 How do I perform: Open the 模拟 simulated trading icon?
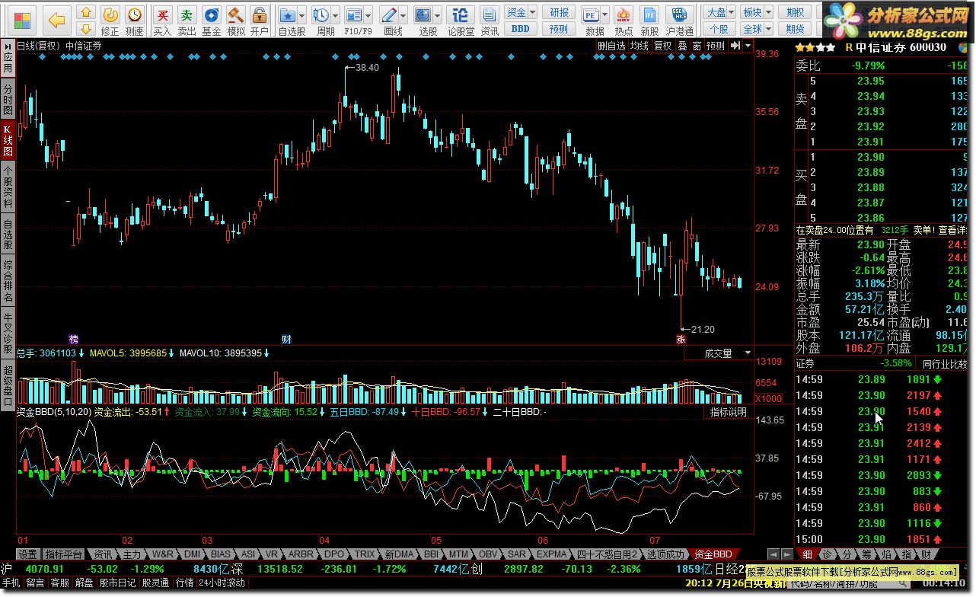pos(236,20)
